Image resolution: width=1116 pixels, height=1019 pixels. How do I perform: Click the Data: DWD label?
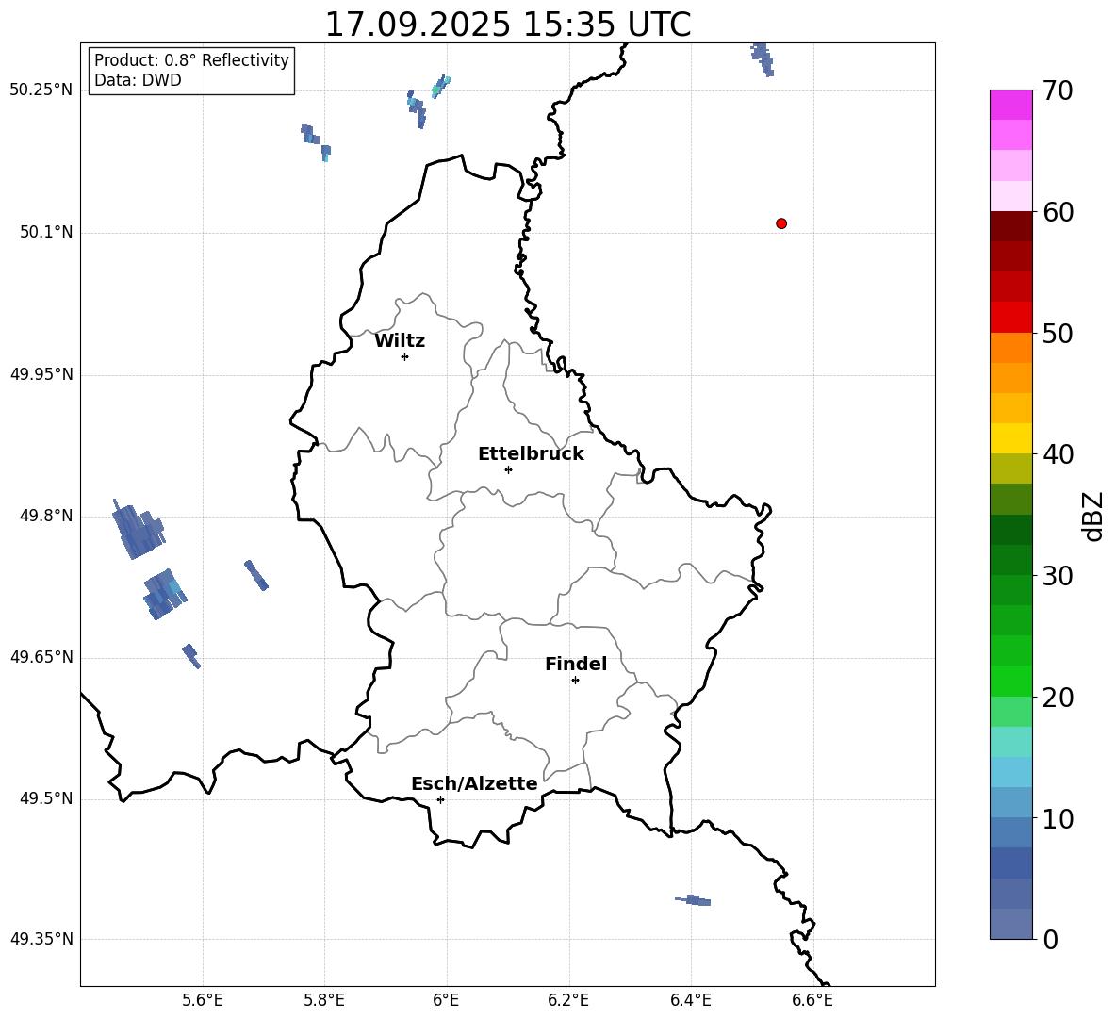[138, 80]
